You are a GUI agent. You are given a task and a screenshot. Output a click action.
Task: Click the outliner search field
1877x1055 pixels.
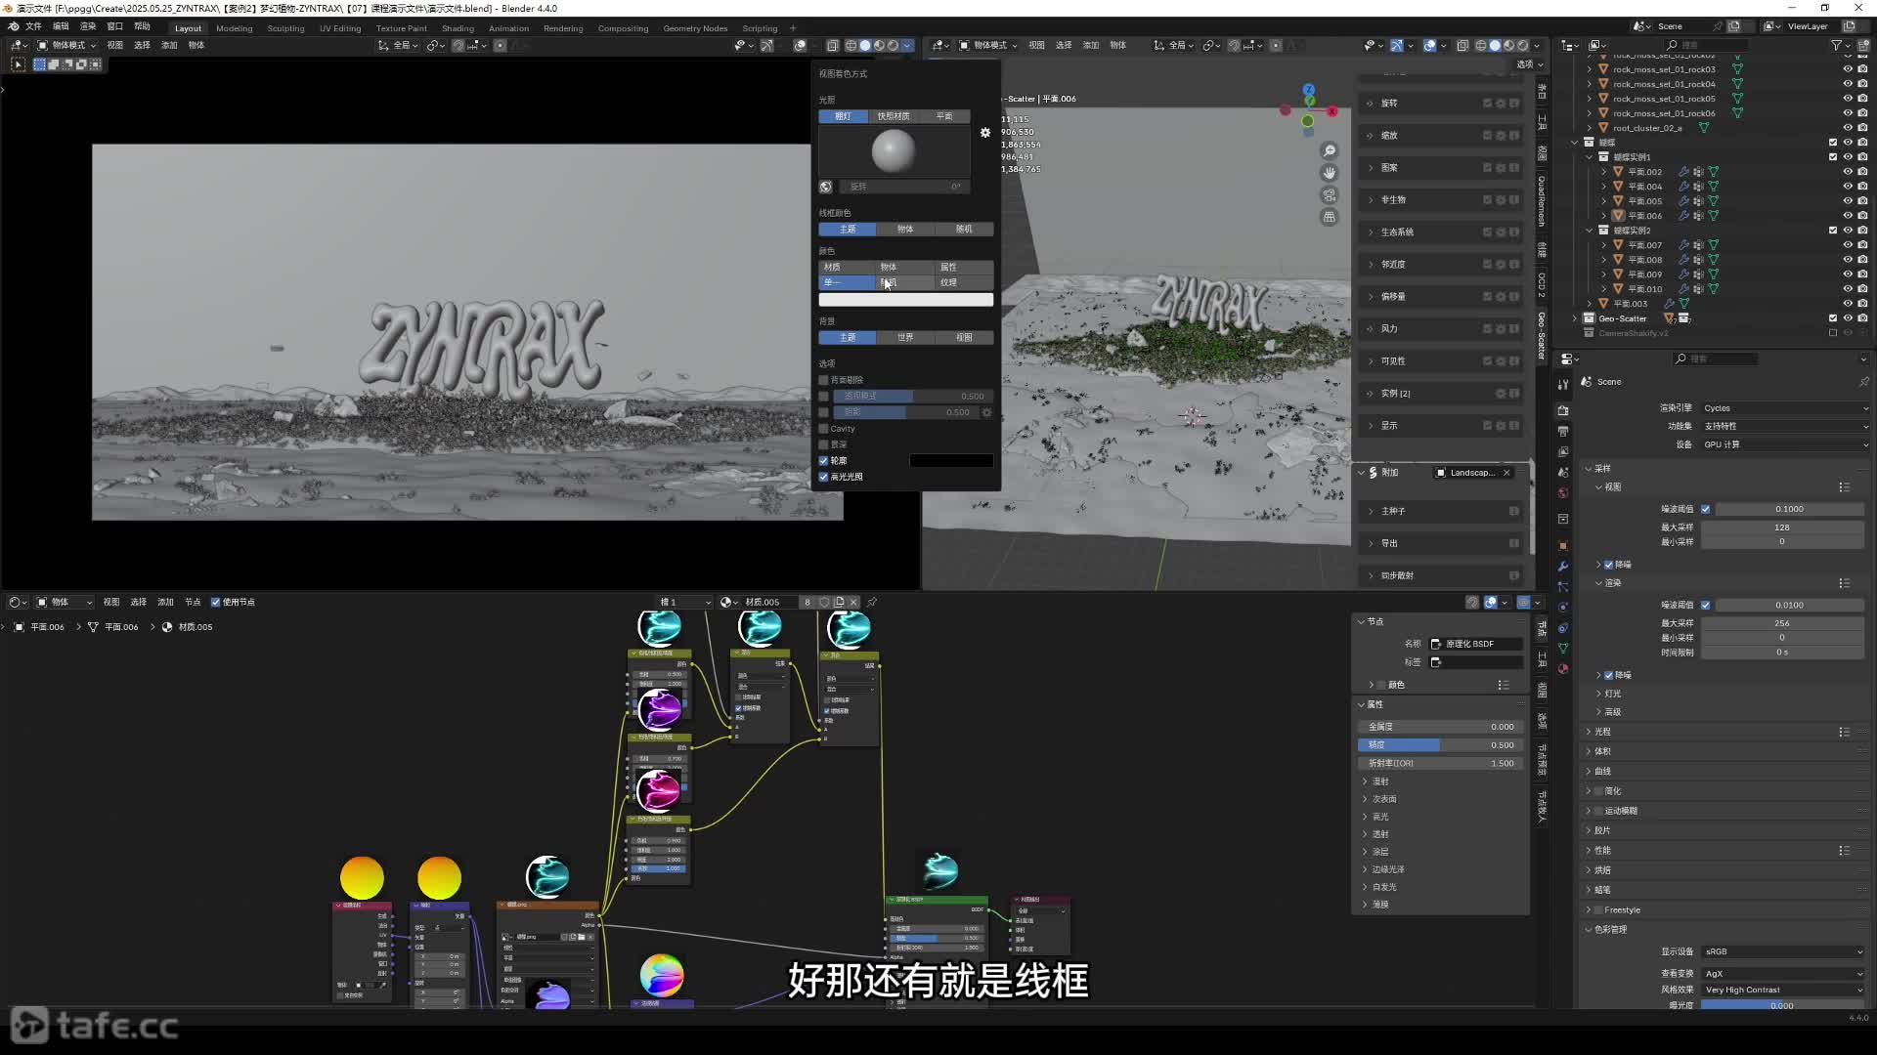click(x=1706, y=45)
